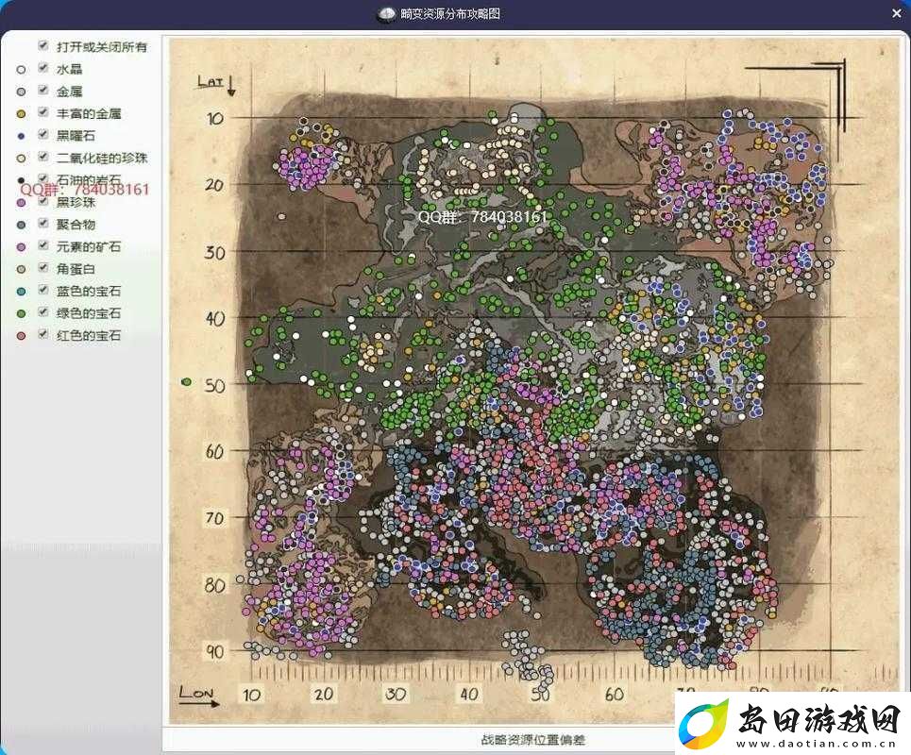Click the 战略资源位置偏差 bottom bar
The image size is (911, 755).
532,740
